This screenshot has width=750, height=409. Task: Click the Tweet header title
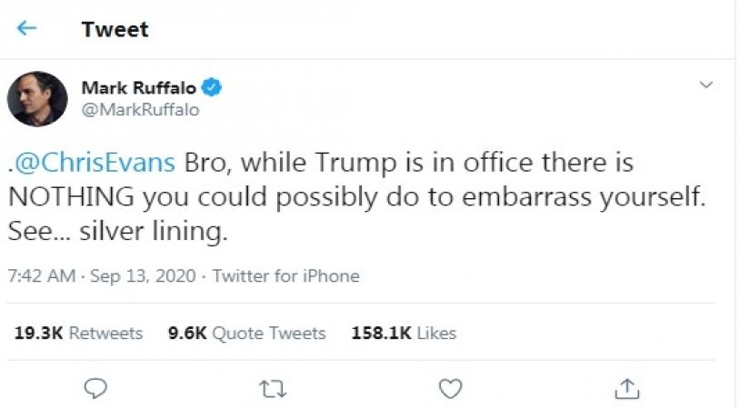point(115,29)
